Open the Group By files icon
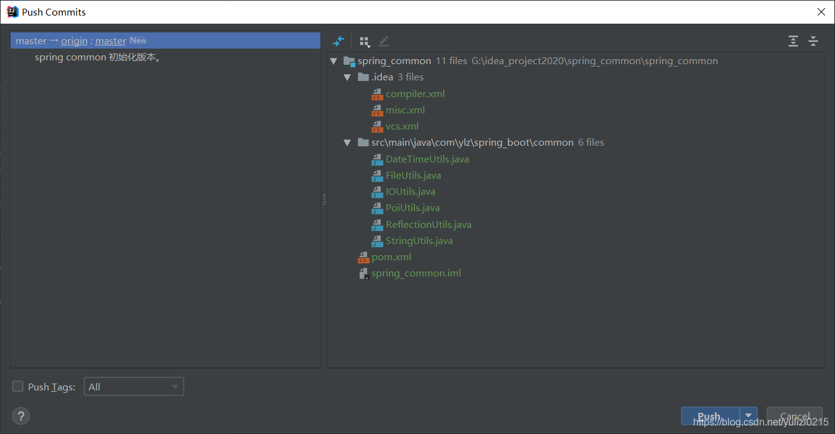The width and height of the screenshot is (835, 434). point(365,41)
